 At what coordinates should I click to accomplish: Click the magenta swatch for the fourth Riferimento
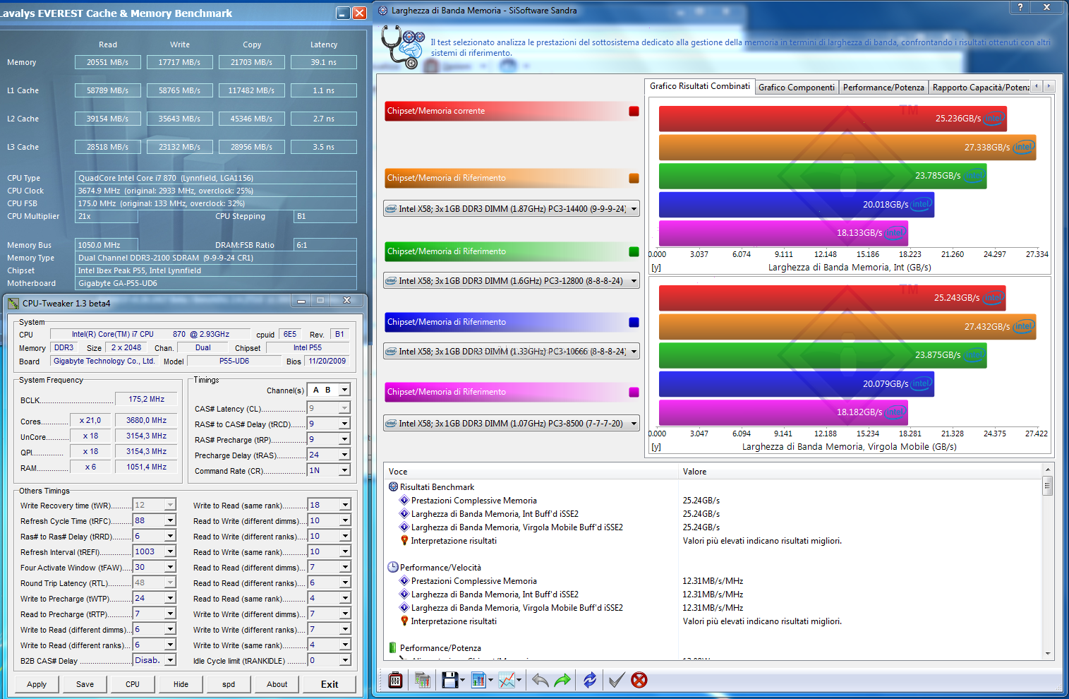(634, 392)
